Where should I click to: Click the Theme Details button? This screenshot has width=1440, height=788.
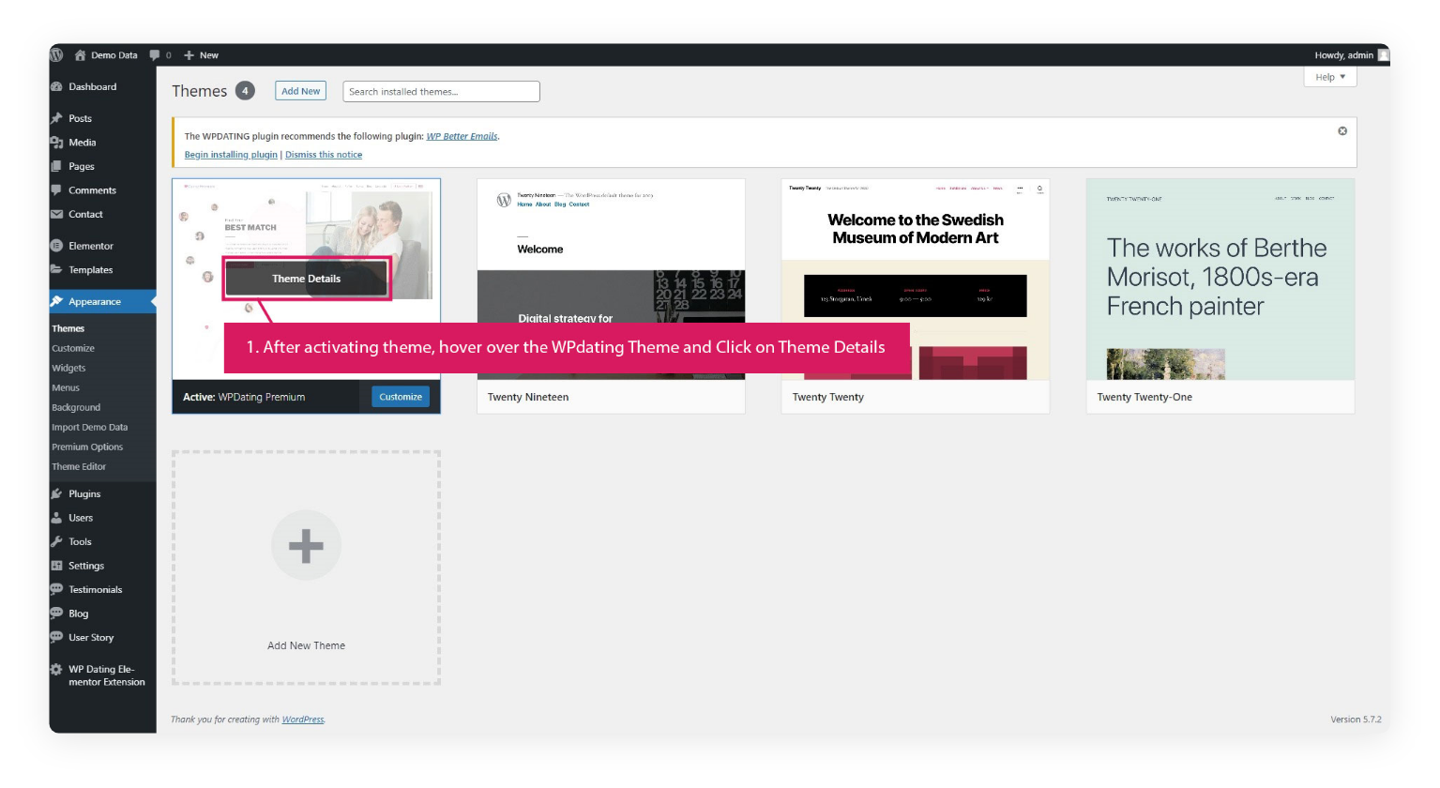(x=306, y=279)
